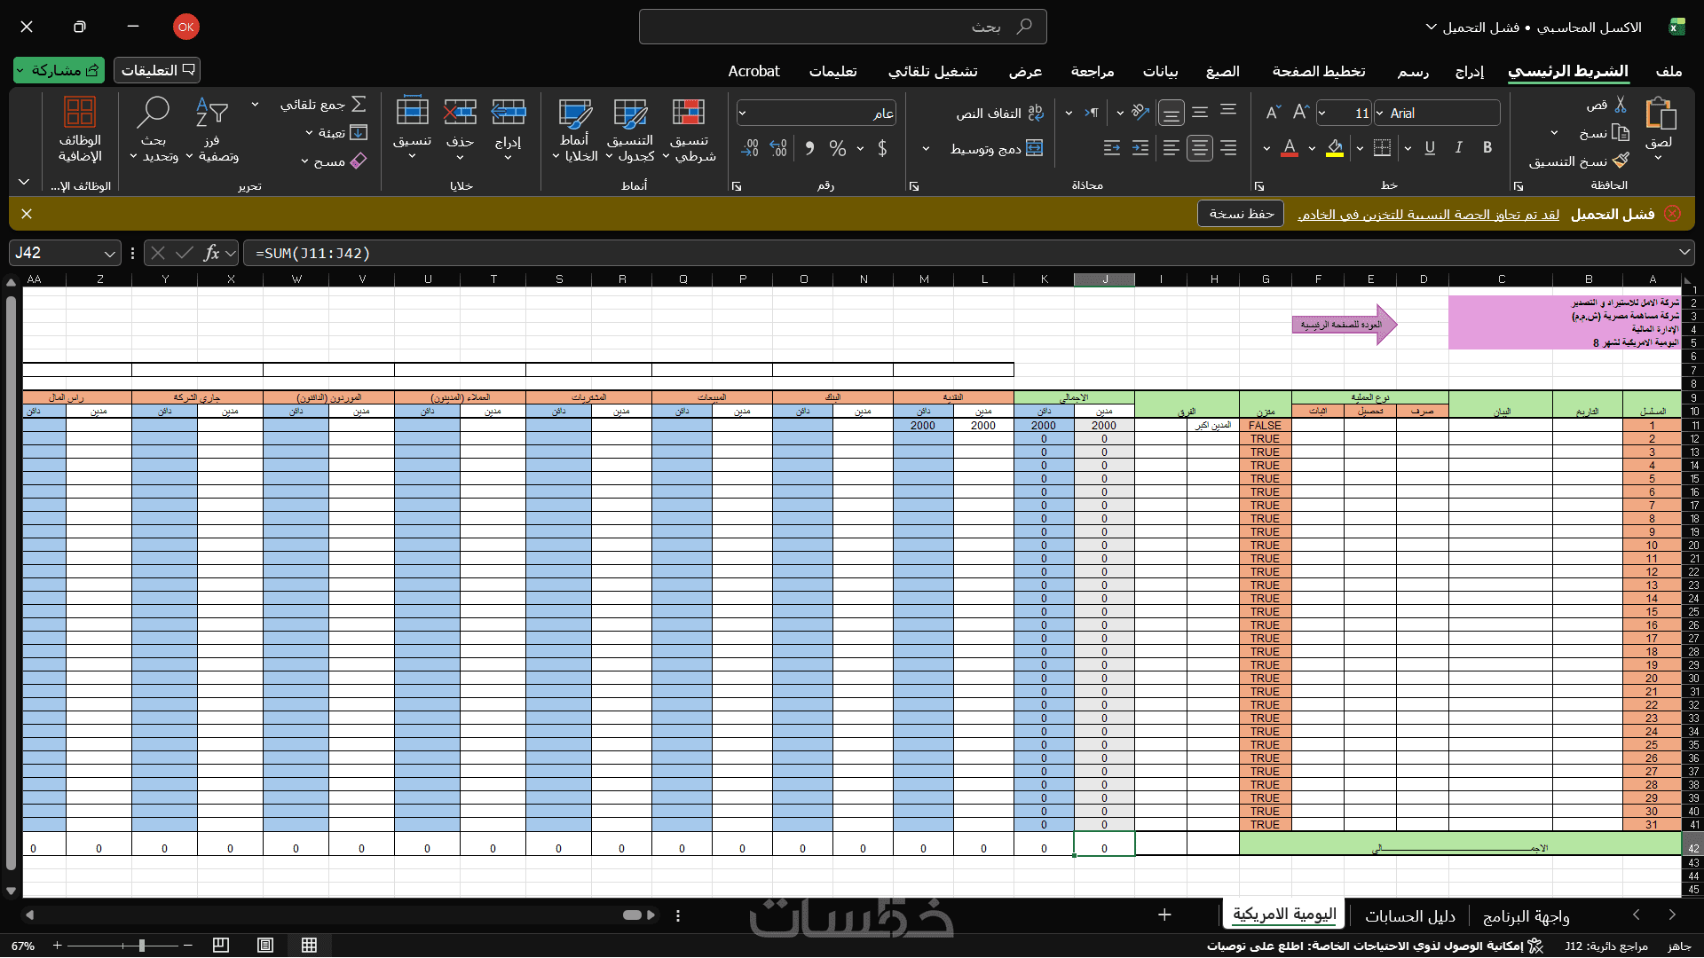Switch to دليل الحسابات sheet tab

click(x=1409, y=915)
